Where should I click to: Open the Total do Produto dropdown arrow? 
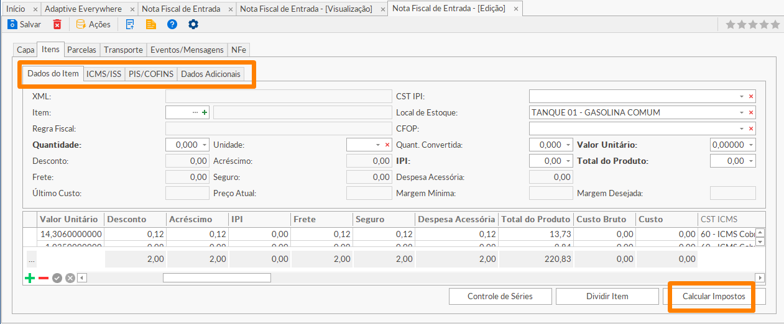751,161
